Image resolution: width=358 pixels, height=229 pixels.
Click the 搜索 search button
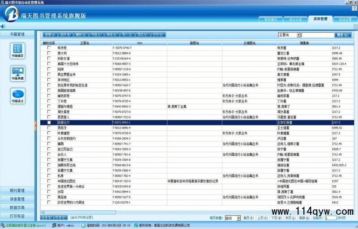342,34
